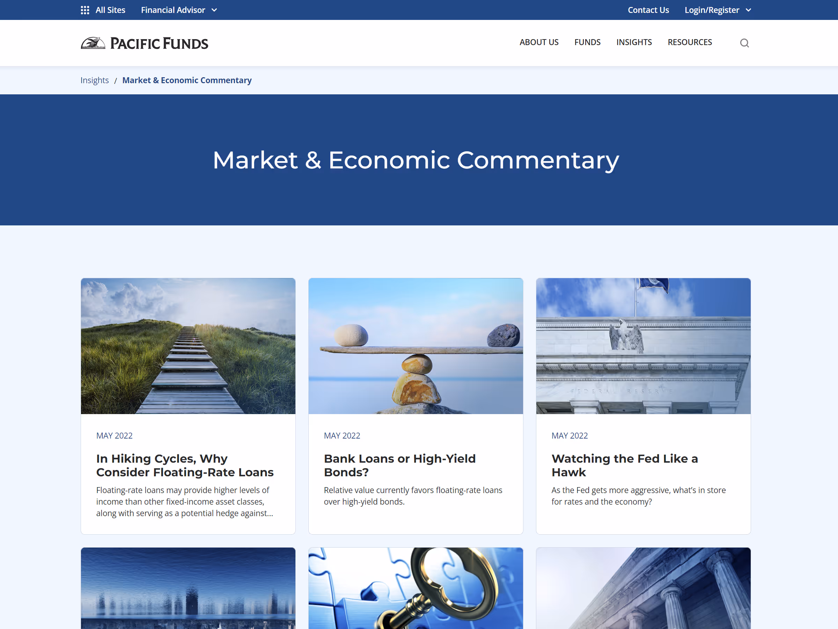Open 'Bank Loans or High-Yield Bonds?' article
Screen dimensions: 838x629
tap(400, 465)
